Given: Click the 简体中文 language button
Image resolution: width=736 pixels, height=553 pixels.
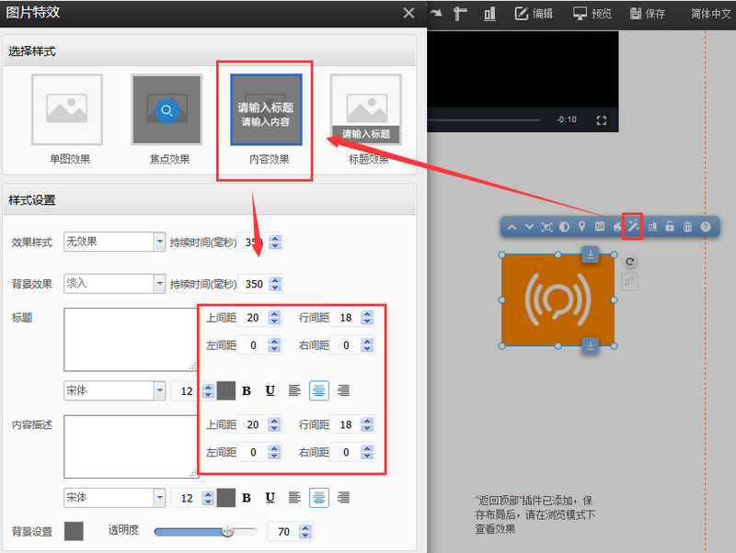Looking at the screenshot, I should pos(712,14).
